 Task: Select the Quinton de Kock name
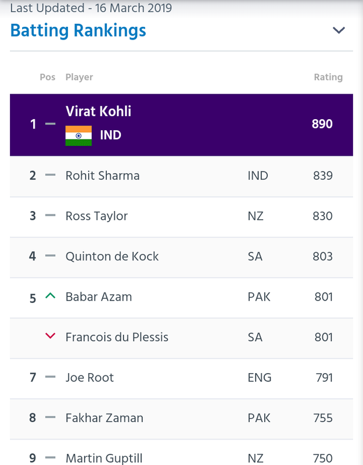pyautogui.click(x=112, y=256)
